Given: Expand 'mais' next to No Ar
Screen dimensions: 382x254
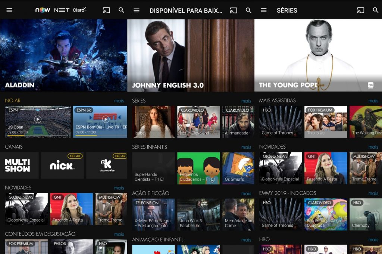Looking at the screenshot, I should [119, 101].
